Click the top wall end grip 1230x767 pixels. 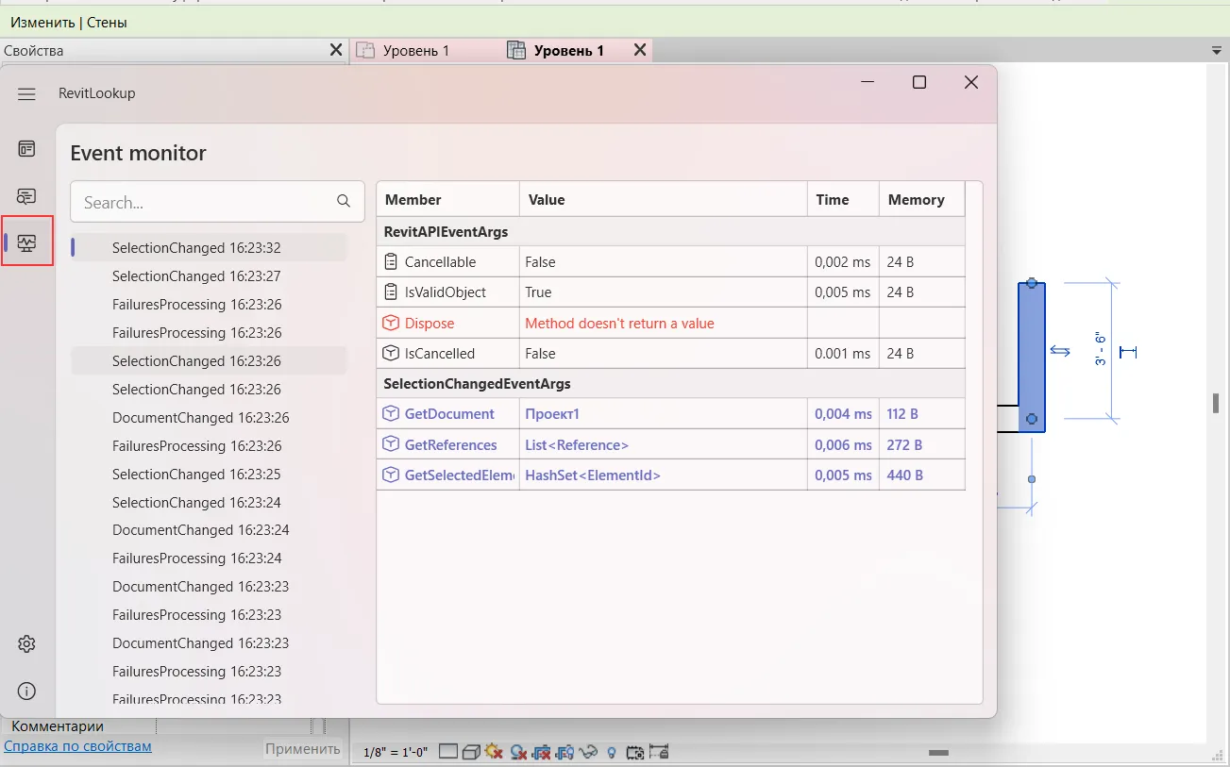tap(1032, 283)
